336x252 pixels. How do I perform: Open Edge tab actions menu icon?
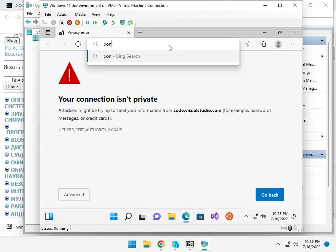pos(48,32)
